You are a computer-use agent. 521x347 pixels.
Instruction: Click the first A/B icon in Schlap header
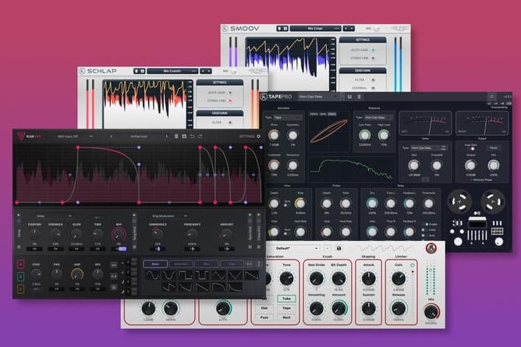(136, 71)
